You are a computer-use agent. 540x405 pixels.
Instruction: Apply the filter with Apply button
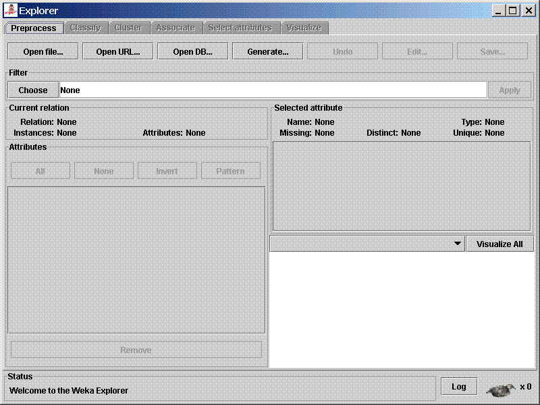pos(510,90)
